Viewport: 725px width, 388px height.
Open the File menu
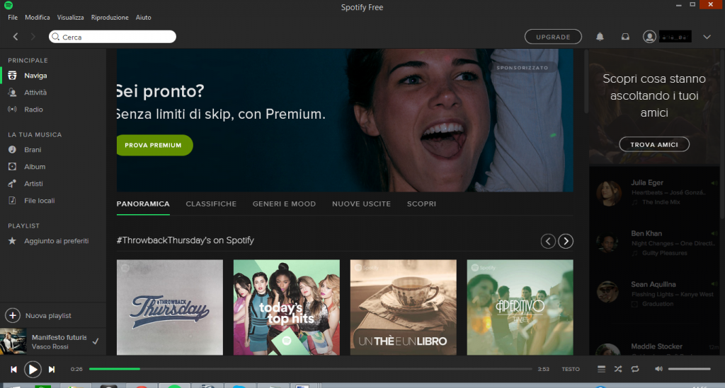[x=13, y=18]
